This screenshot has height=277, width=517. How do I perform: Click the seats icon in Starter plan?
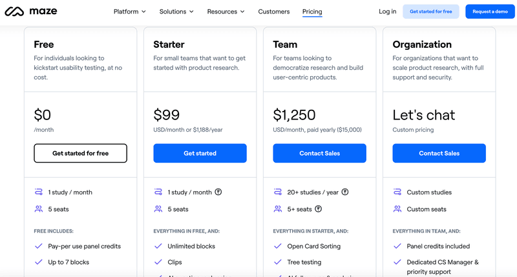158,209
